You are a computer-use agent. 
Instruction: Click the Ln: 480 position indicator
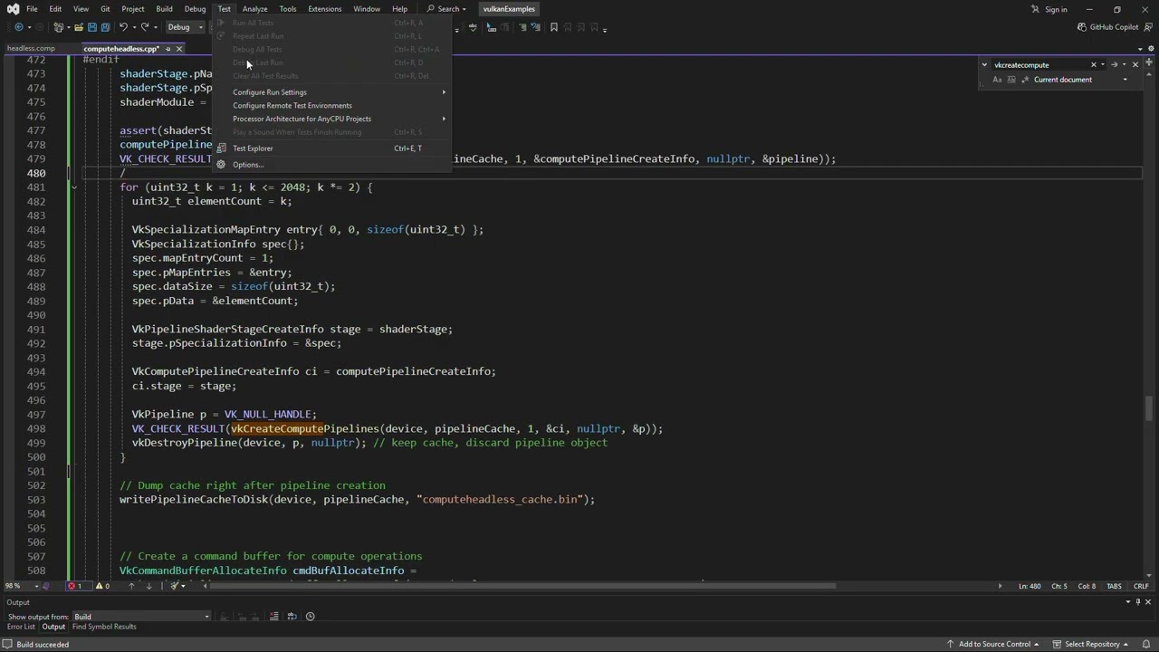(1030, 586)
